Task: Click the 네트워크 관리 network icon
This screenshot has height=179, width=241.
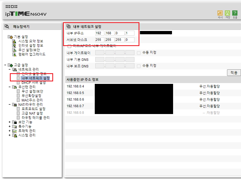Action: click(x=15, y=70)
